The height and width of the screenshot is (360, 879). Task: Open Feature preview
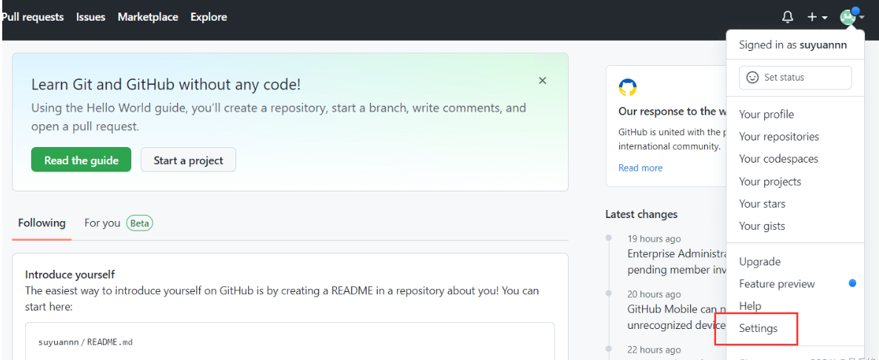point(777,284)
